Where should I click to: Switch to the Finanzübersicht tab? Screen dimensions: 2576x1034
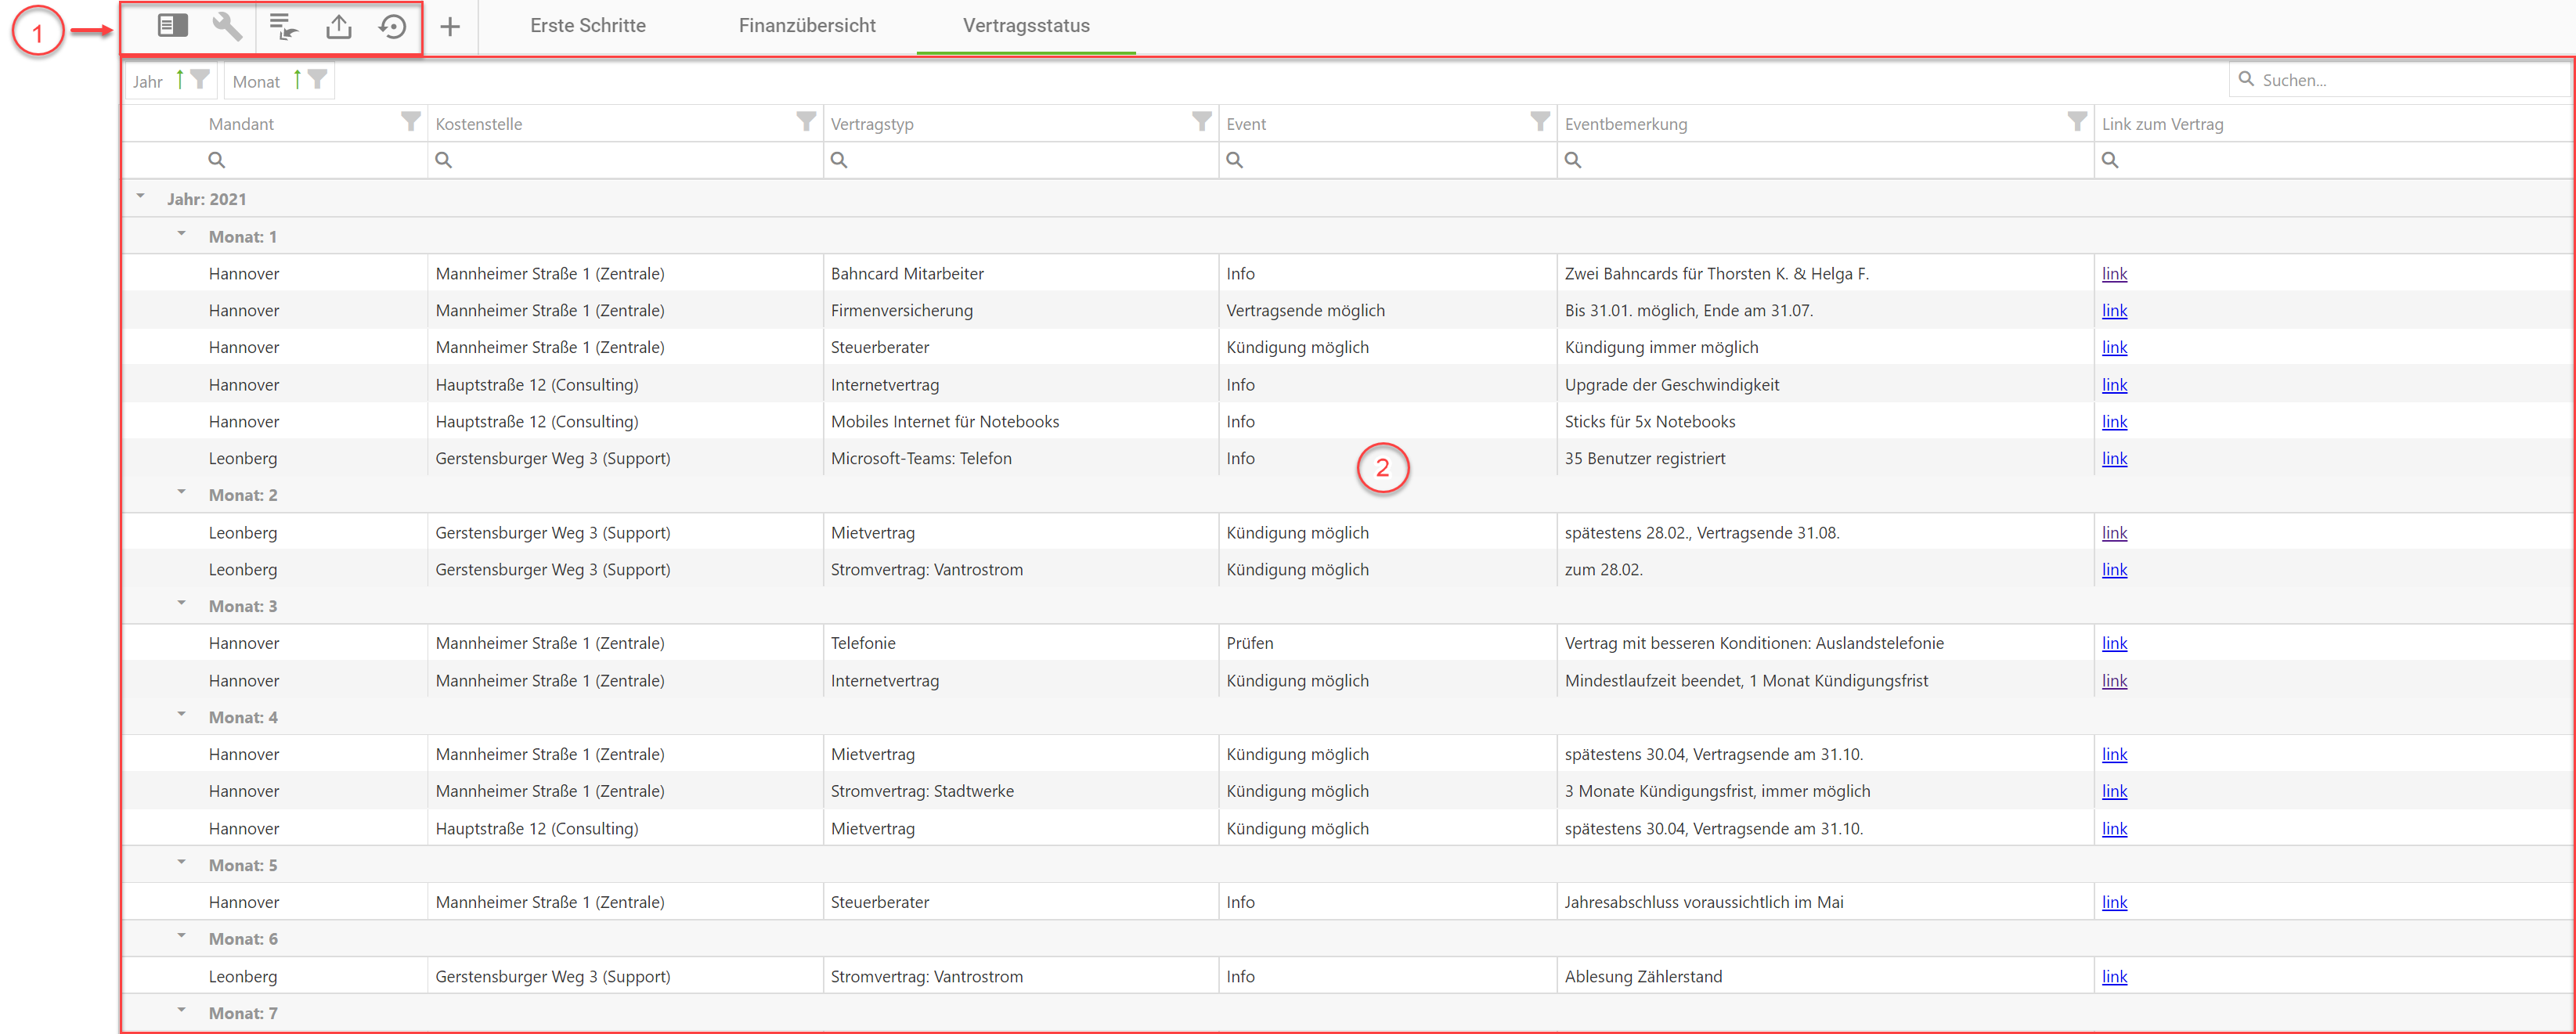[806, 26]
